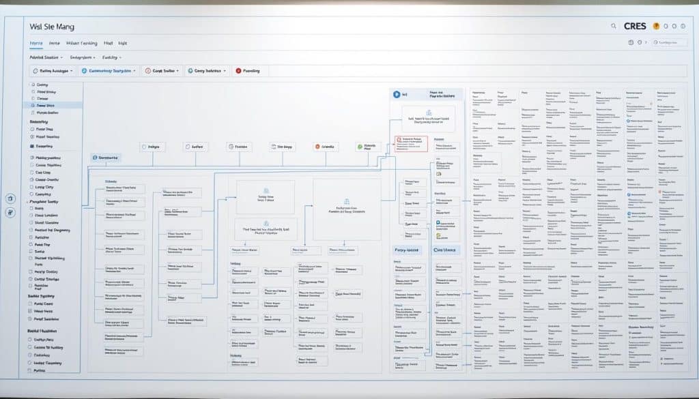Image resolution: width=699 pixels, height=399 pixels.
Task: Click the upper round icon in the far-left rail
Action: click(x=11, y=198)
